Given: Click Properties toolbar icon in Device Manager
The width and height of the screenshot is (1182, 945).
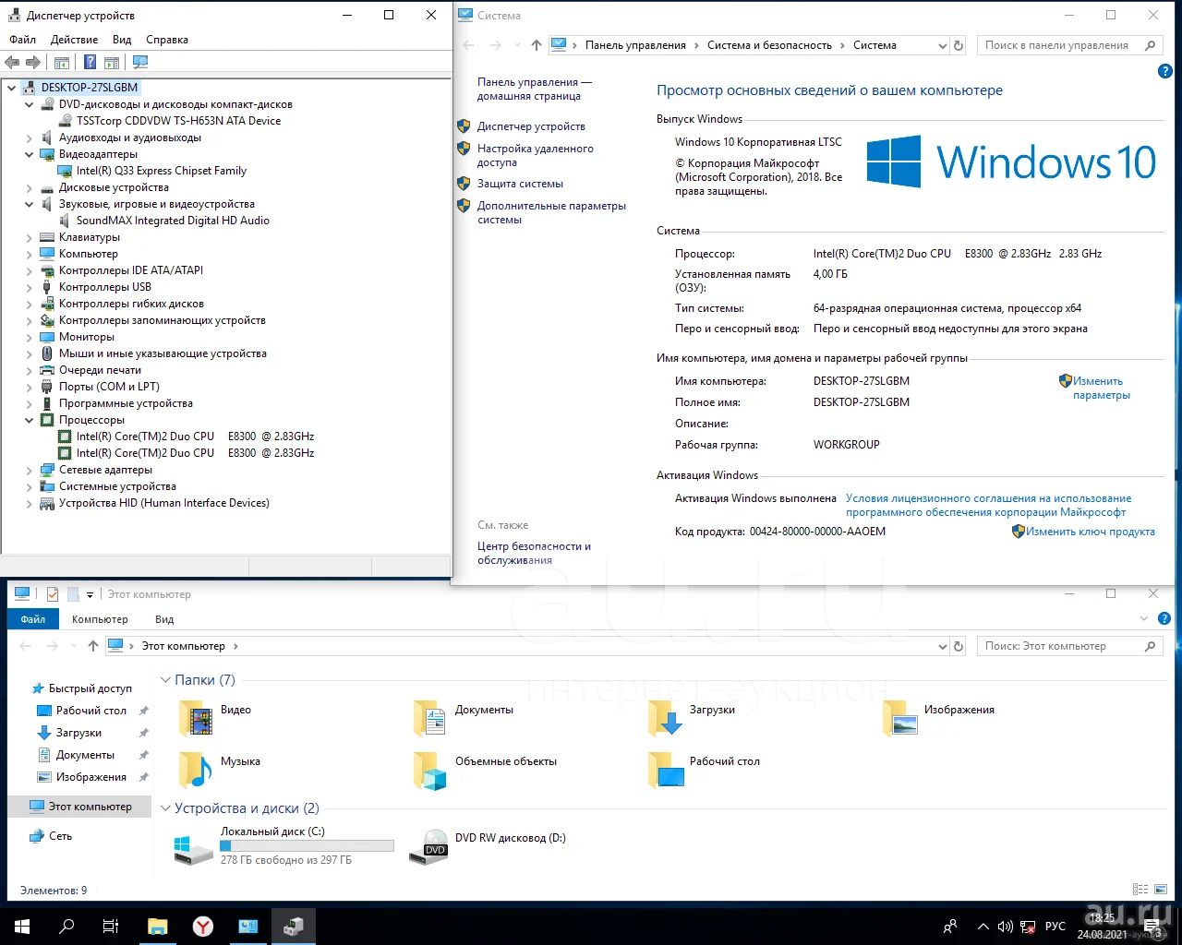Looking at the screenshot, I should click(62, 62).
